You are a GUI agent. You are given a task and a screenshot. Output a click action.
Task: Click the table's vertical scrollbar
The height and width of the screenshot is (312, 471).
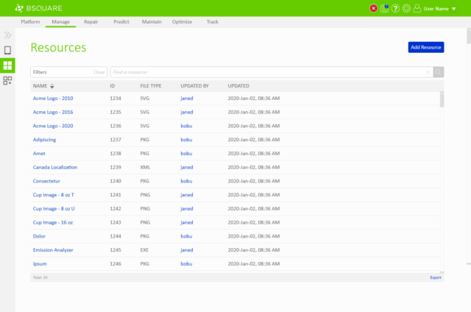coord(442,100)
